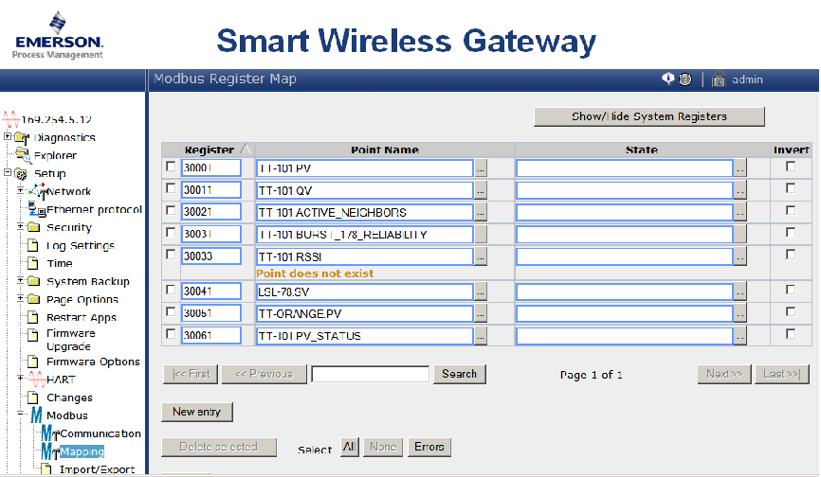Click the search text field
This screenshot has width=821, height=477.
370,374
